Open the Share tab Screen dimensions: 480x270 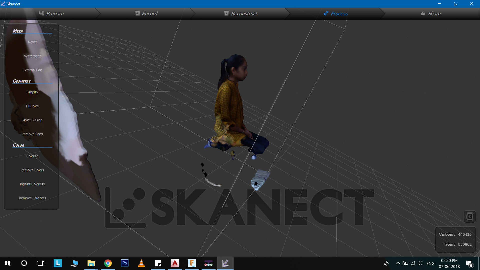tap(431, 14)
